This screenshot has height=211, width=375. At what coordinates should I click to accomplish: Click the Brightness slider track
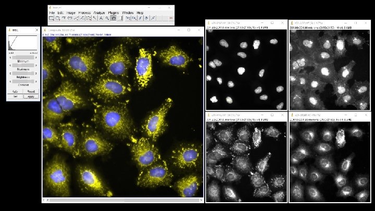23,73
